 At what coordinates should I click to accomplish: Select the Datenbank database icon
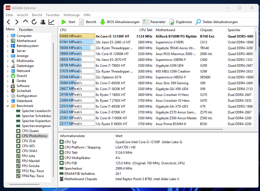[13, 101]
